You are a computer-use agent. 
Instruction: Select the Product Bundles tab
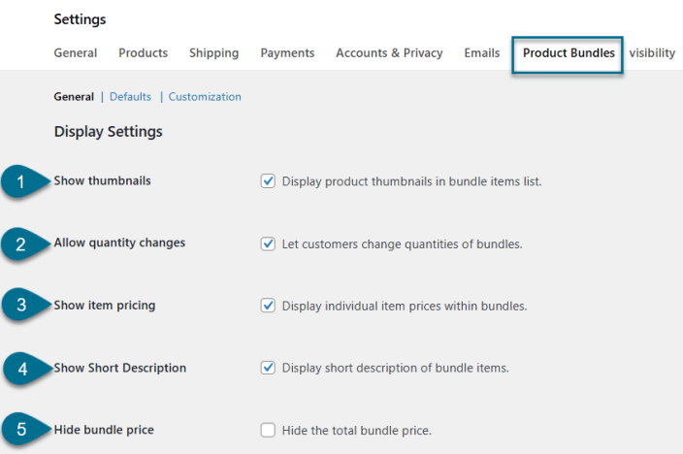[569, 53]
